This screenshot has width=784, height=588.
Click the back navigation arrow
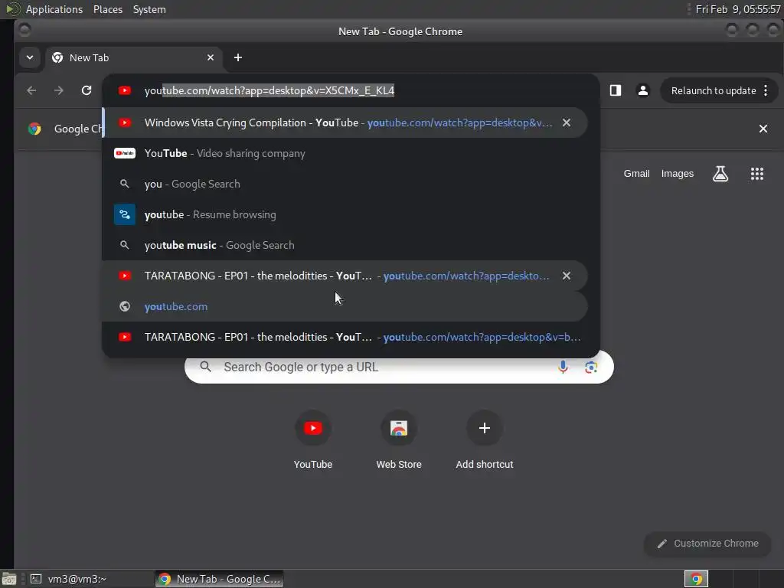31,90
